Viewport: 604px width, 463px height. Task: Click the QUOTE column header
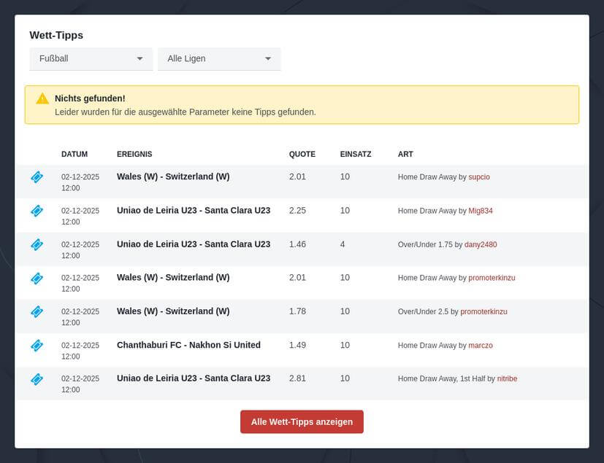point(302,155)
